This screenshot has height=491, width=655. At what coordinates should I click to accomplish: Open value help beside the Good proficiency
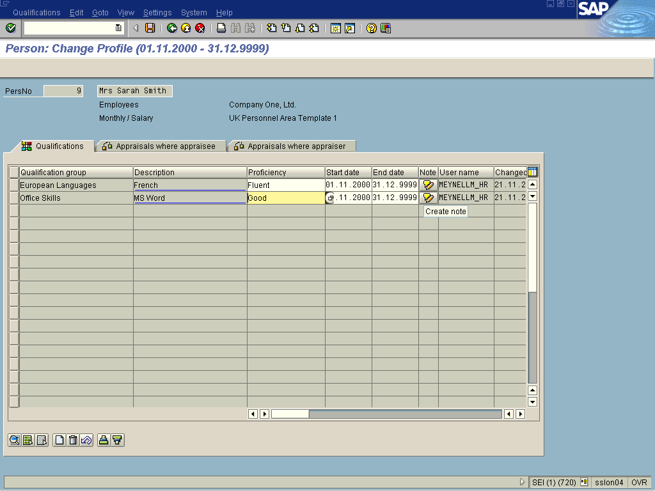(x=329, y=198)
